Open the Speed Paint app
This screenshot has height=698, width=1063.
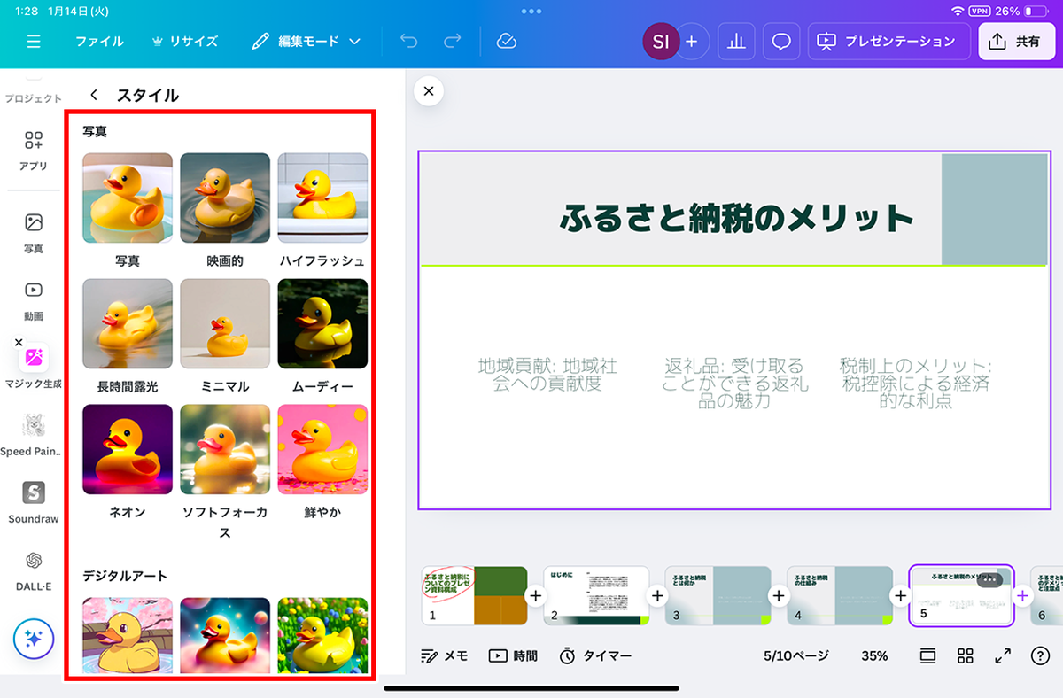[34, 434]
